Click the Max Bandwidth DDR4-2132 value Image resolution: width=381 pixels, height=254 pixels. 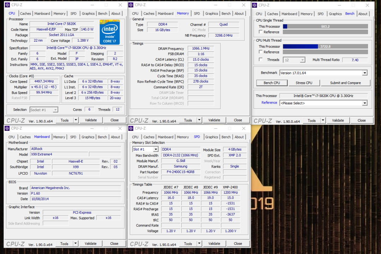pyautogui.click(x=181, y=155)
